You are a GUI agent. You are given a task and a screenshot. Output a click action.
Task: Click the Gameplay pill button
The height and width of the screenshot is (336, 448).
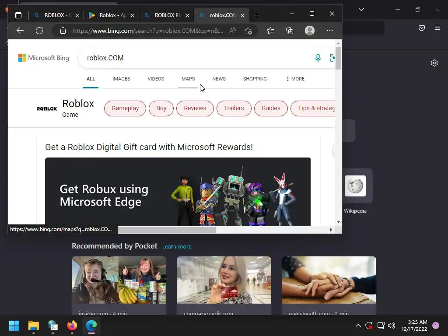[x=125, y=108]
